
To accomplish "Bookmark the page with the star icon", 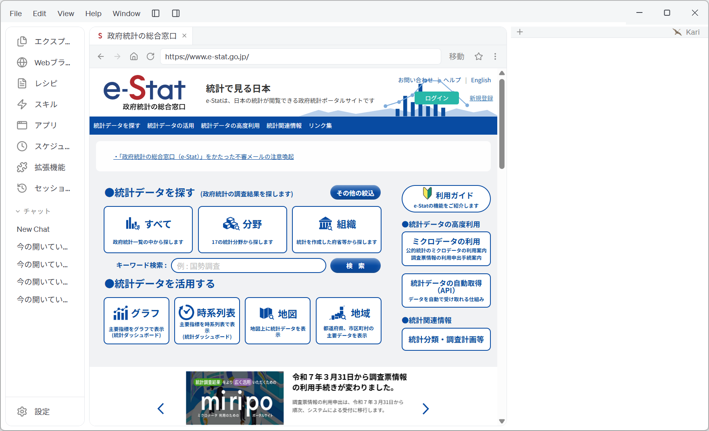I will [479, 56].
